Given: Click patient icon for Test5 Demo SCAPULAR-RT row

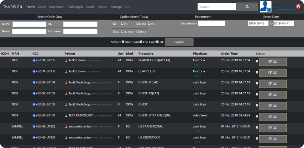Looking at the screenshot, I should pyautogui.click(x=66, y=61).
